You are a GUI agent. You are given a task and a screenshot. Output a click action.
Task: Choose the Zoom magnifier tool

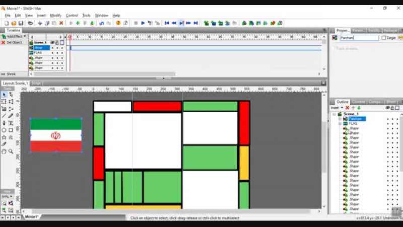point(11,151)
